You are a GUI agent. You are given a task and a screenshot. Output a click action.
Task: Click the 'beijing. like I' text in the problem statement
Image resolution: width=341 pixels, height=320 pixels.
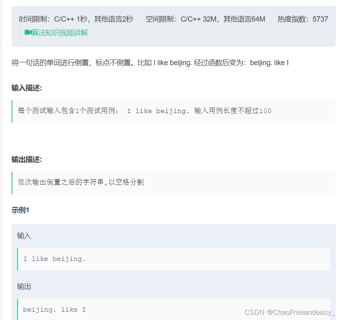[269, 63]
